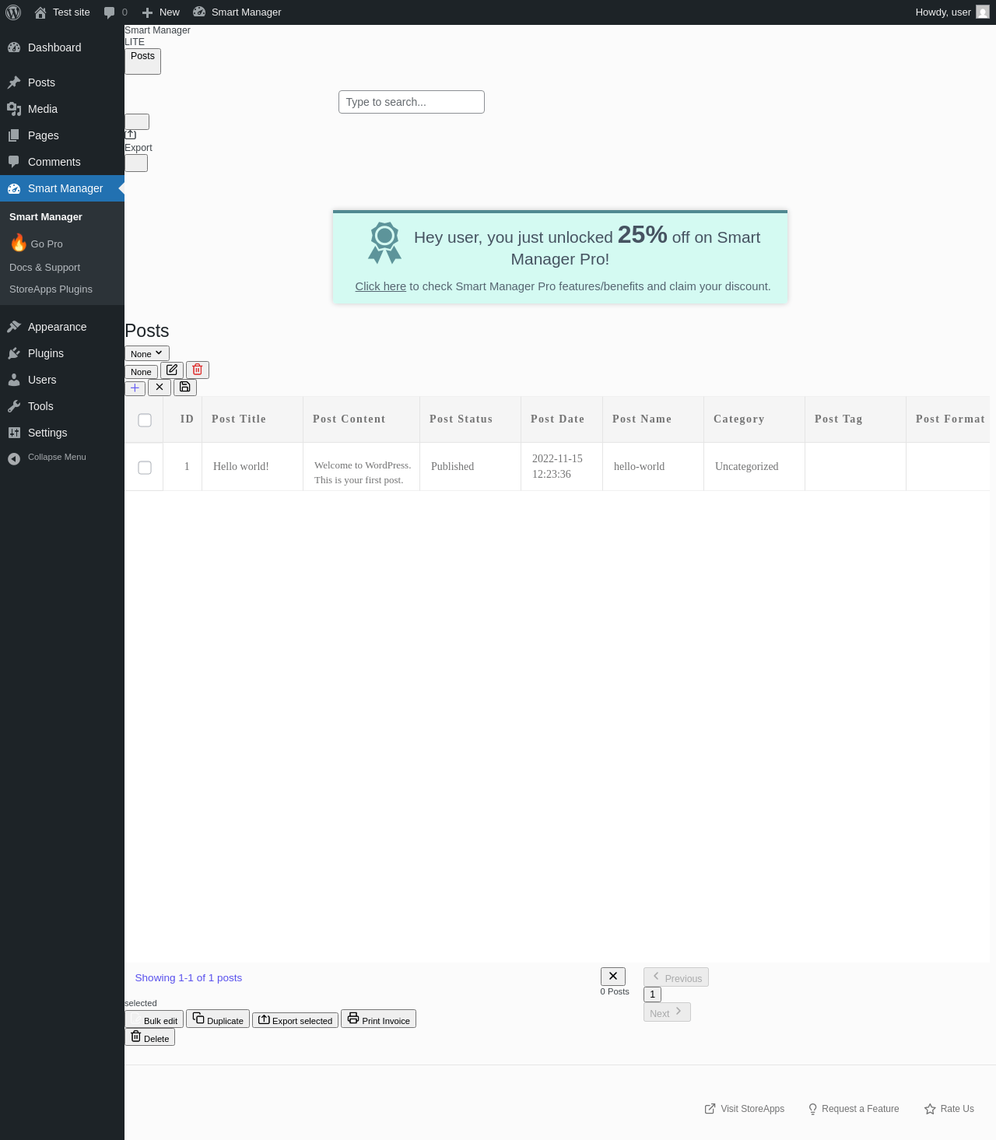Screen dimensions: 996x1140
Task: Follow the Click here discount link
Action: pyautogui.click(x=381, y=286)
